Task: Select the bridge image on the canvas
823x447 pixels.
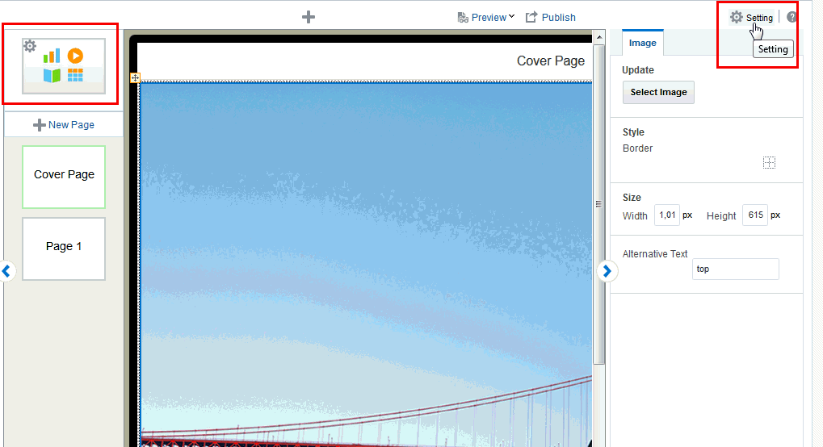Action: coord(366,265)
